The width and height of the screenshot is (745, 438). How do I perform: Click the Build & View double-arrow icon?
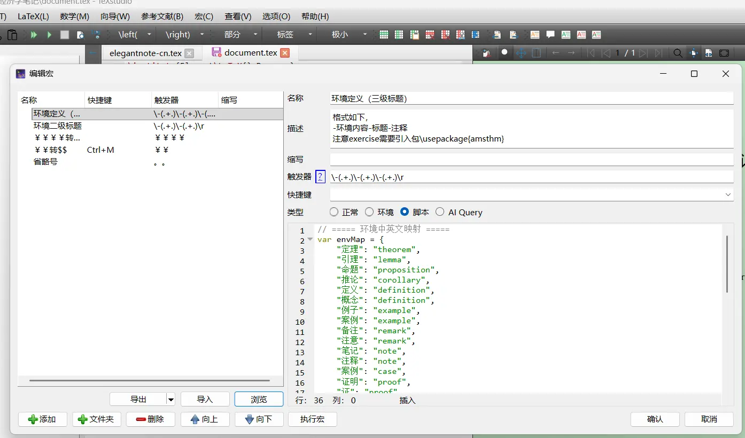pyautogui.click(x=34, y=35)
